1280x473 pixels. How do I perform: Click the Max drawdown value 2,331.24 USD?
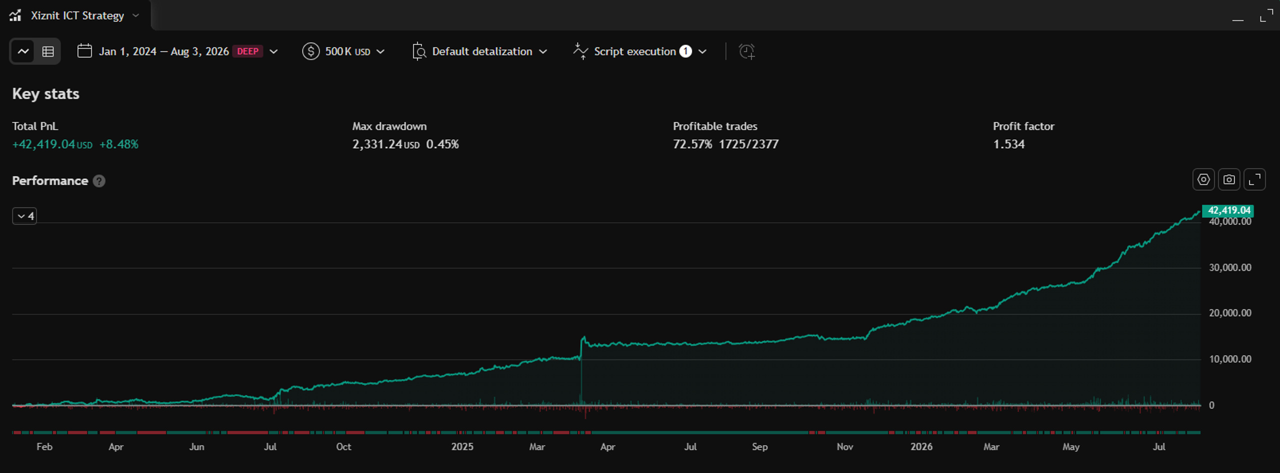386,144
